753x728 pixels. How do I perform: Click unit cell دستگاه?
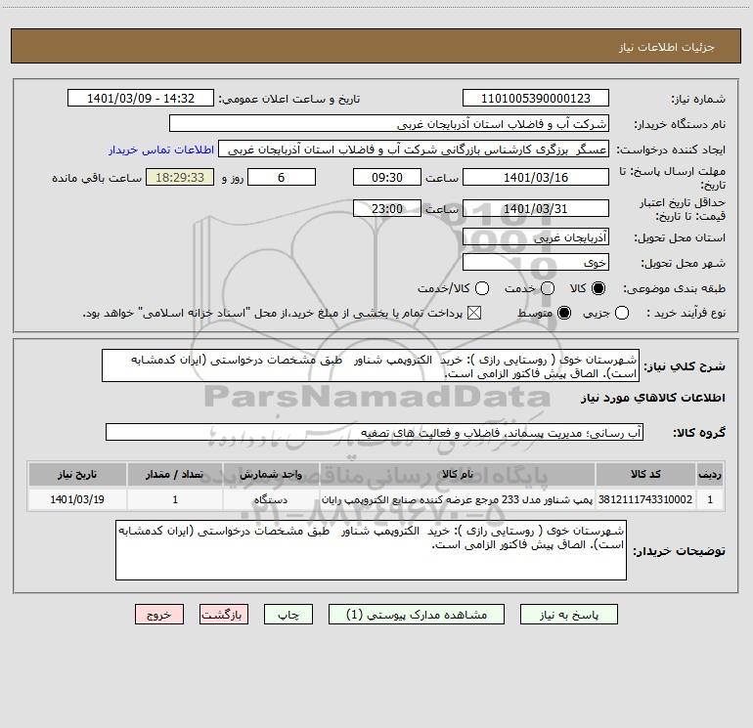[x=271, y=499]
